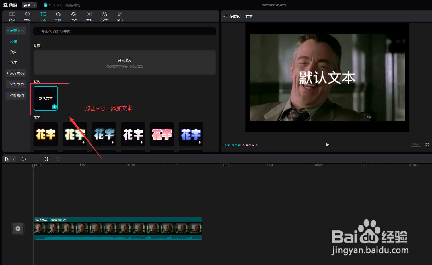The image size is (432, 265).
Task: Download the blue-purple 花字 style
Action: [199, 142]
